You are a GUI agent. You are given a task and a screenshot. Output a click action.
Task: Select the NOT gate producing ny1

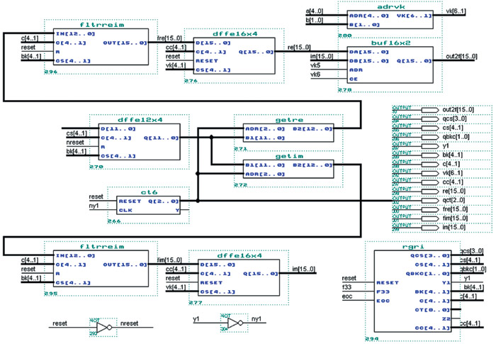coord(235,323)
